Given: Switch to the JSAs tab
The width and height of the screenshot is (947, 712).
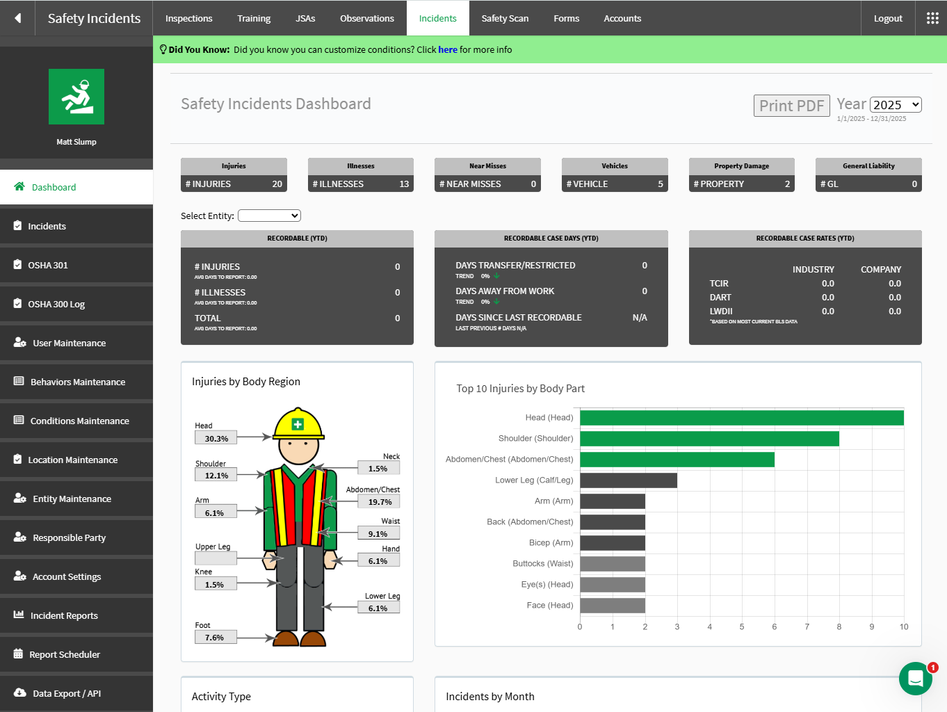Looking at the screenshot, I should click(305, 18).
